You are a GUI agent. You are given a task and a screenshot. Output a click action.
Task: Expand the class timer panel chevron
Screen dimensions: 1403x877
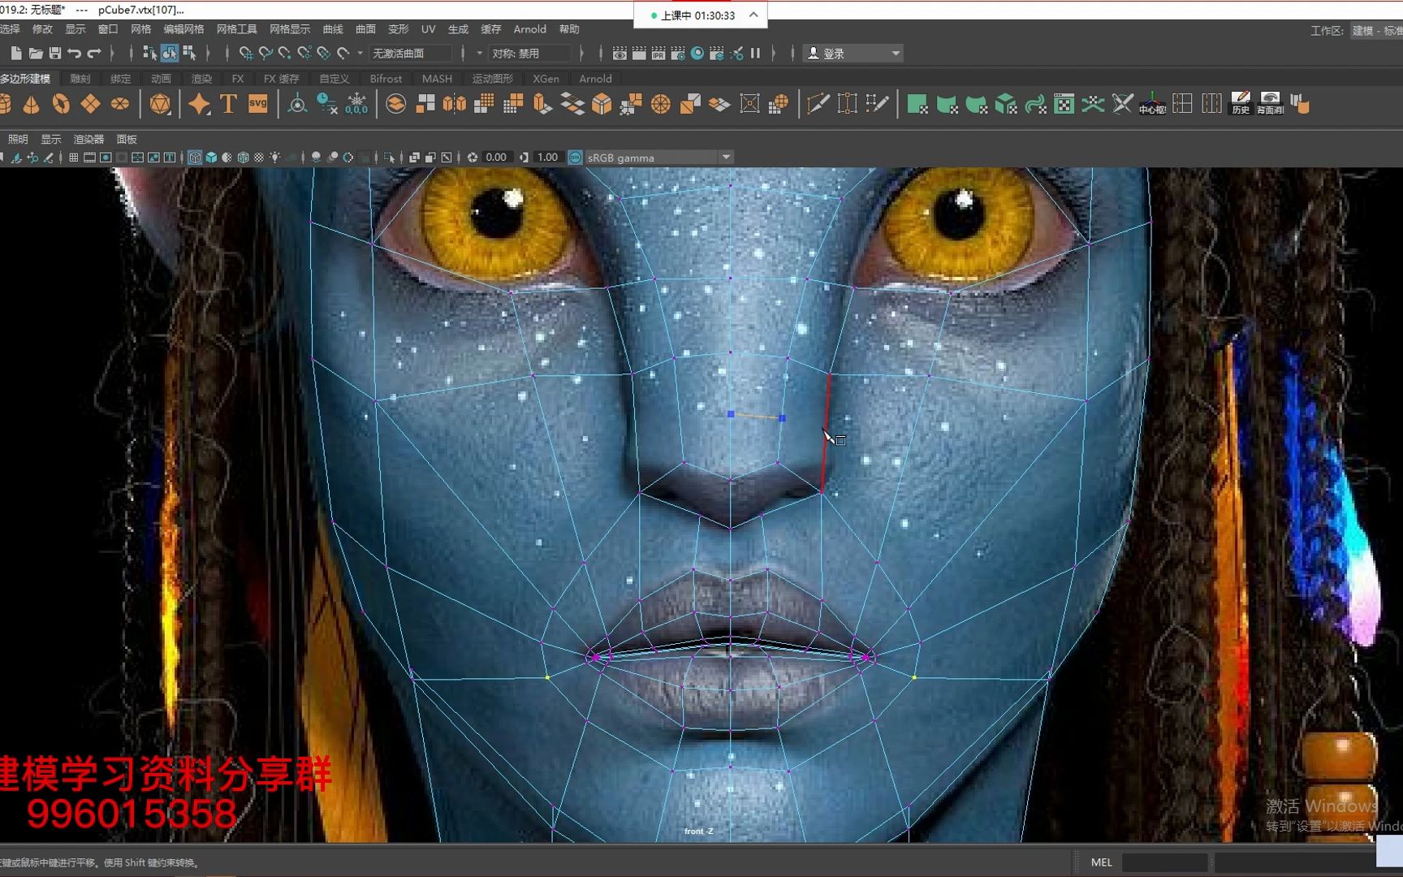753,15
